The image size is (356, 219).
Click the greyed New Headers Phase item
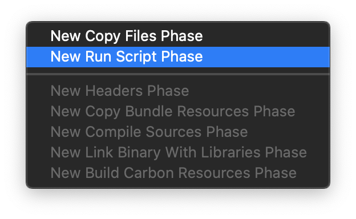coord(178,91)
